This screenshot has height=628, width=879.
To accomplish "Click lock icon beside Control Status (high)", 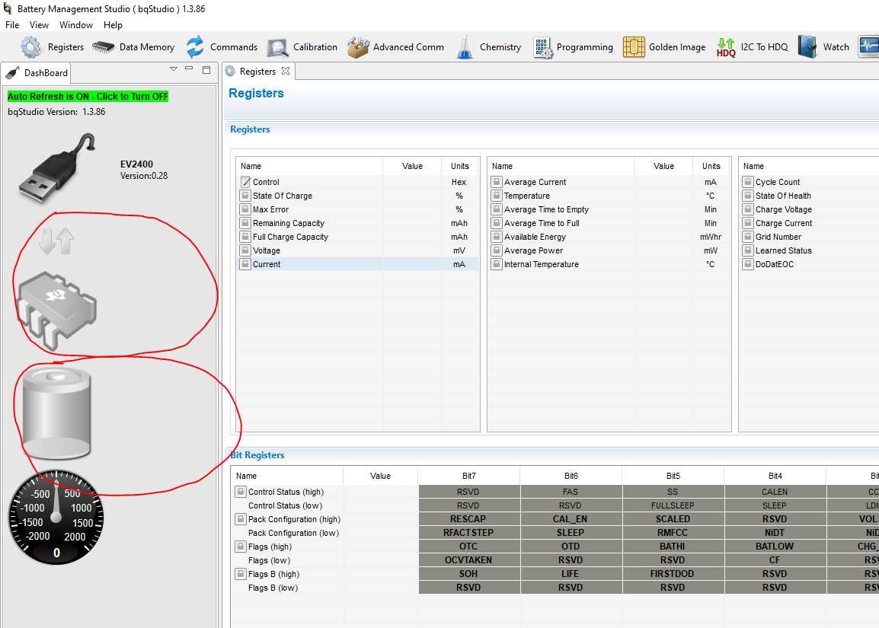I will tap(241, 492).
